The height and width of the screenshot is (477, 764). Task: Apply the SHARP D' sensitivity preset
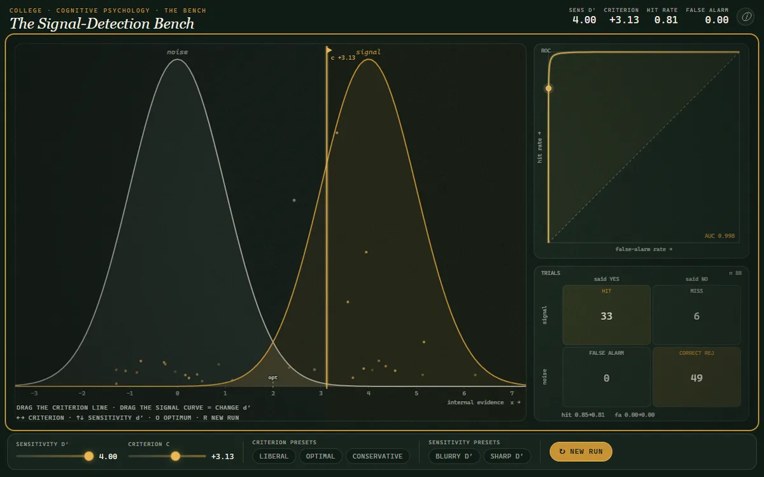[x=507, y=456]
